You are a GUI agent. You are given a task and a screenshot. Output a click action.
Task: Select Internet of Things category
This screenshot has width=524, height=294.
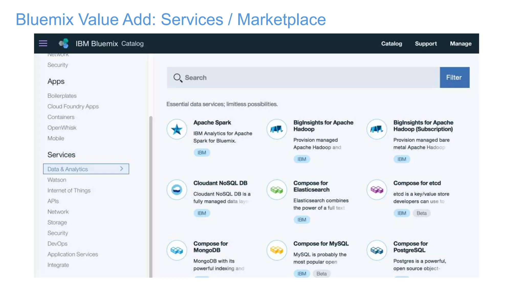(x=69, y=190)
